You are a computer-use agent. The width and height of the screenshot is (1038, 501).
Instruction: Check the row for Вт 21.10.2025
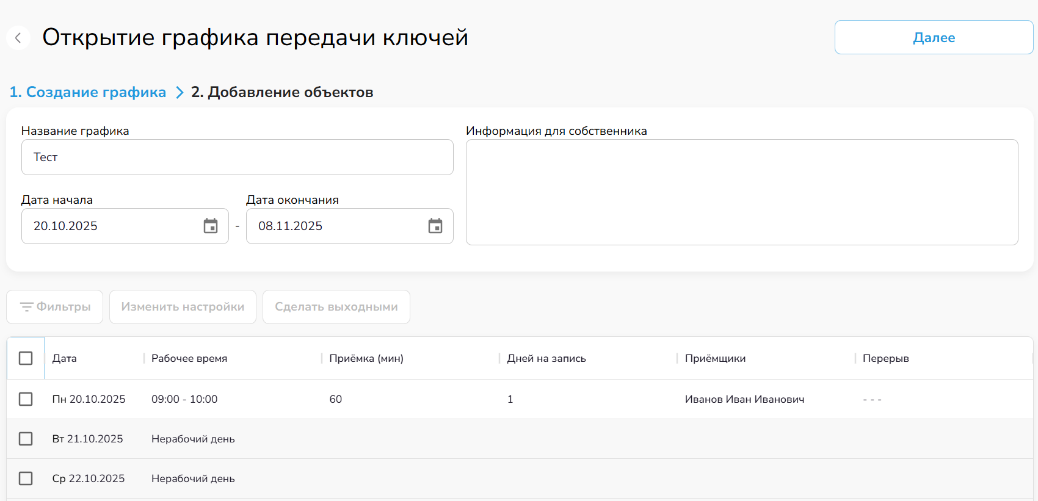pyautogui.click(x=26, y=439)
